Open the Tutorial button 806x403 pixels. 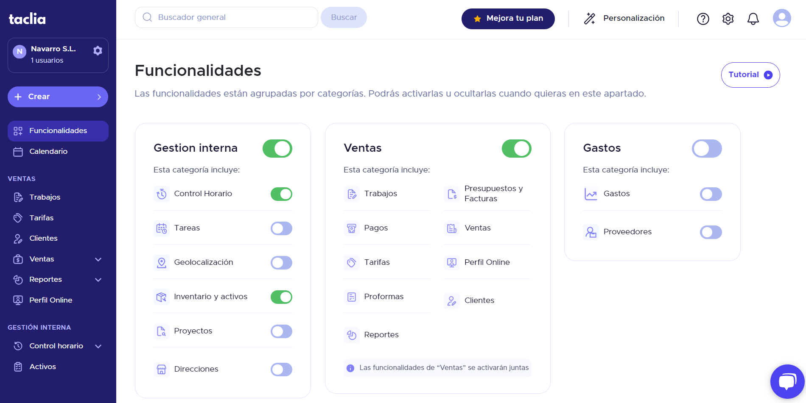(750, 75)
